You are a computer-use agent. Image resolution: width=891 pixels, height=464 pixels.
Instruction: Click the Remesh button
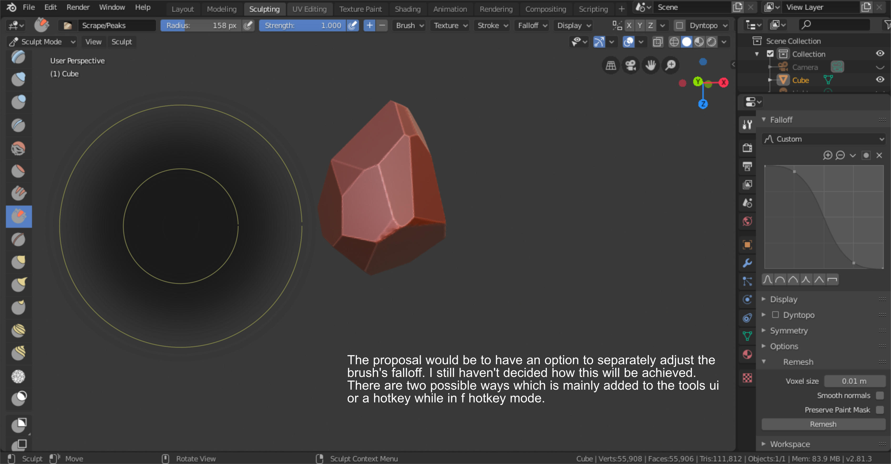coord(823,424)
